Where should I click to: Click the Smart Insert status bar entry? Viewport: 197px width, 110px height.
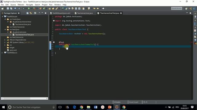click(x=134, y=102)
